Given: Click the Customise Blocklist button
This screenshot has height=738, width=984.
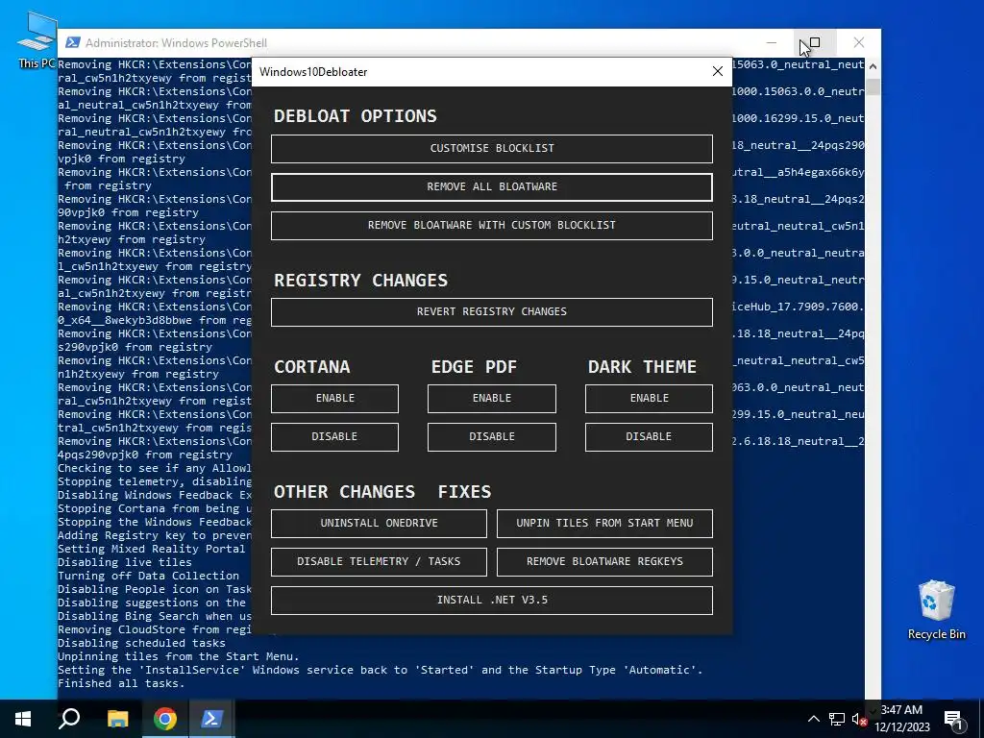Looking at the screenshot, I should point(491,149).
